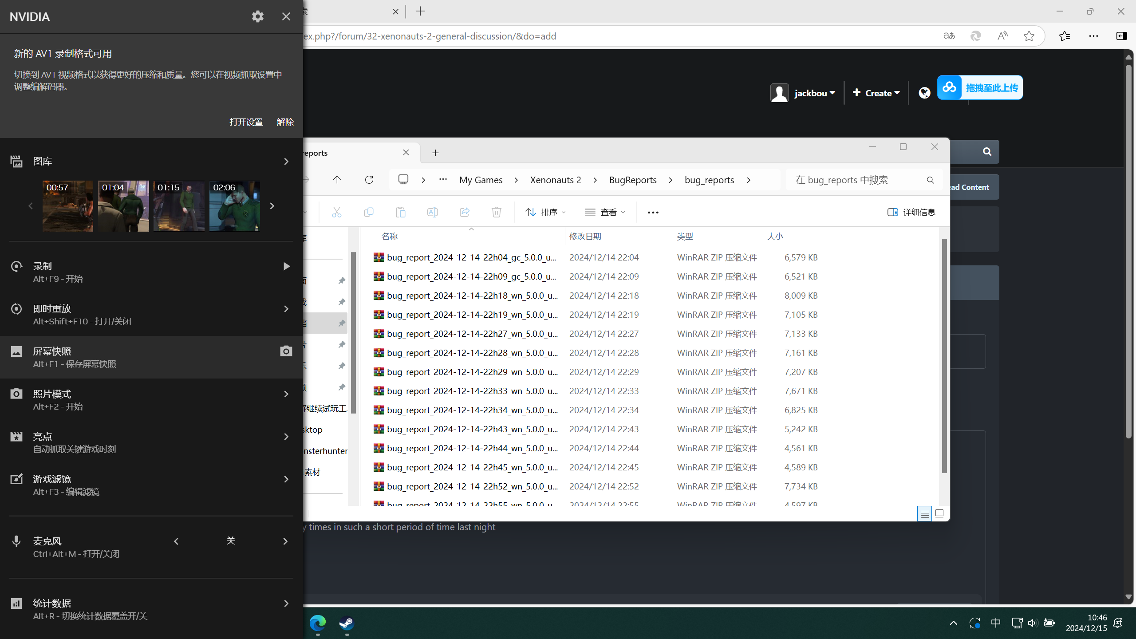Screen dimensions: 1136x639
Task: Click BugReports breadcrumb
Action: tap(633, 180)
